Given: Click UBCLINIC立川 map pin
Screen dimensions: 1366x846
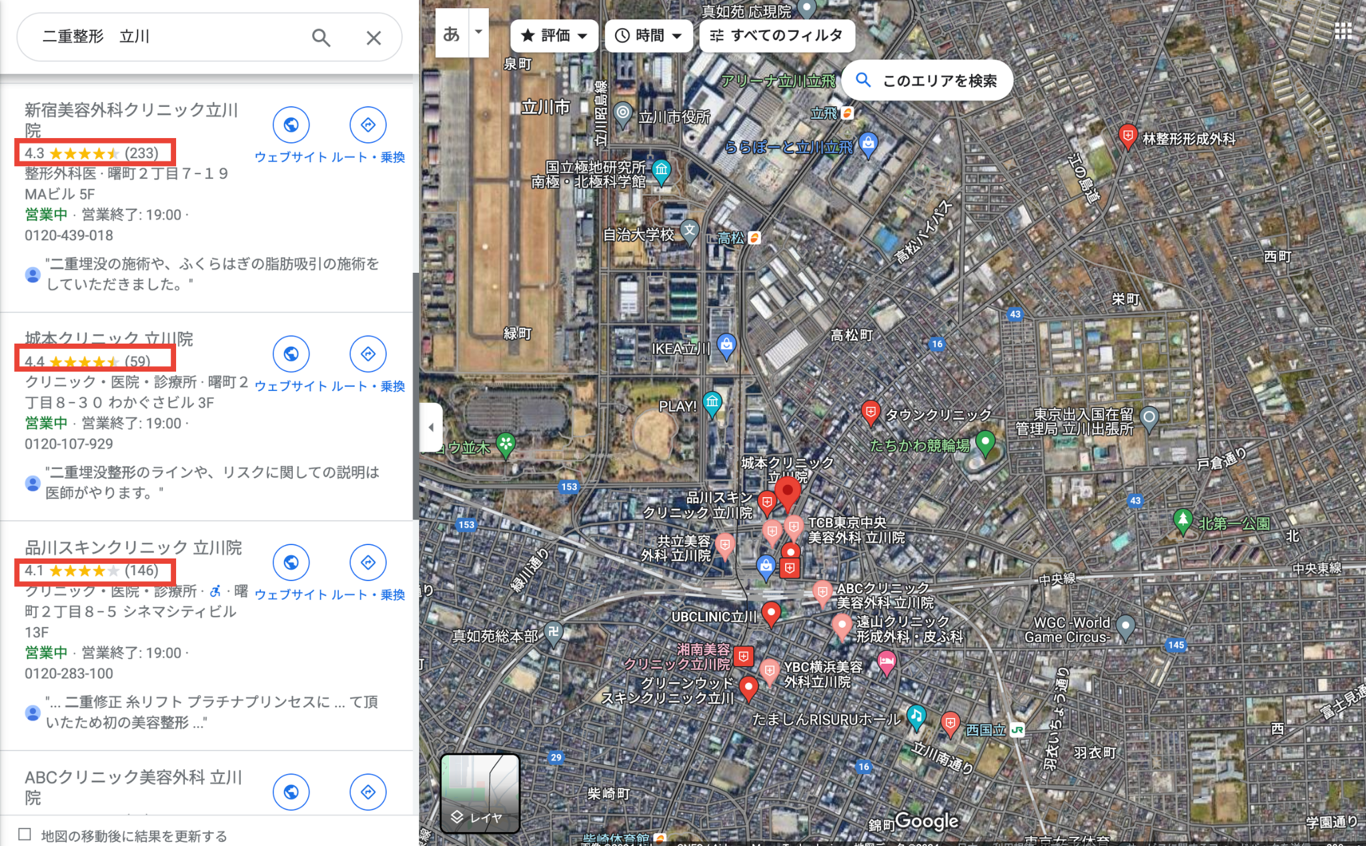Looking at the screenshot, I should coord(771,614).
